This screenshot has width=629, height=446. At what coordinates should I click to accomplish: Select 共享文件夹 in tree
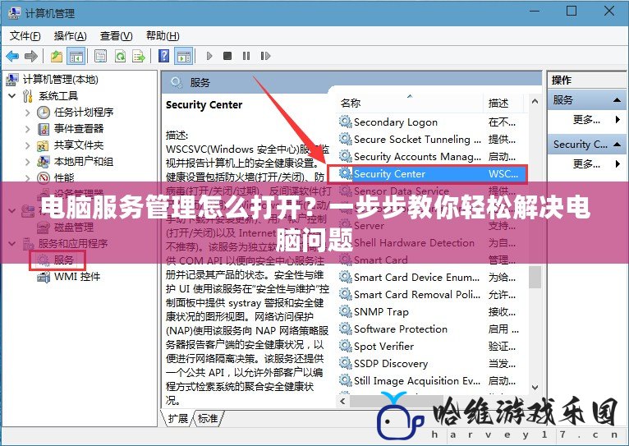[x=79, y=145]
